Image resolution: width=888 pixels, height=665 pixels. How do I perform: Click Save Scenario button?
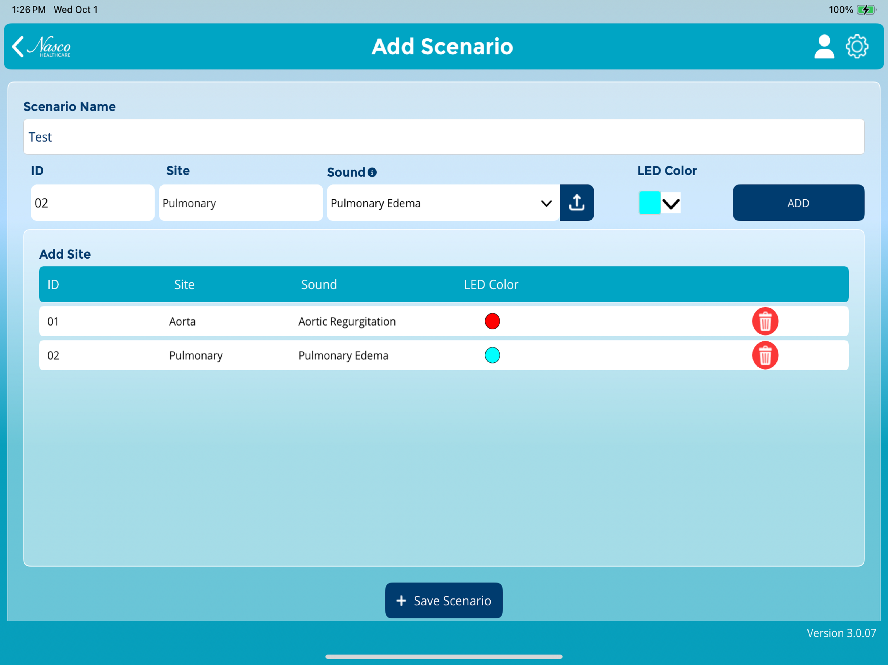pyautogui.click(x=444, y=600)
